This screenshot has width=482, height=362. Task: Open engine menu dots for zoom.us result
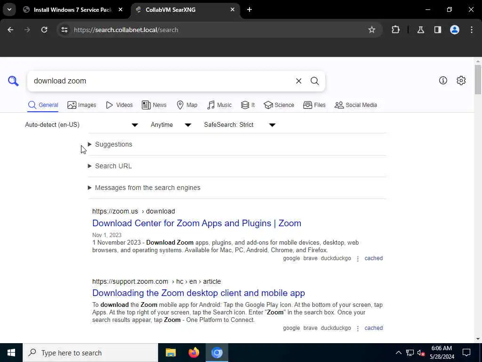tap(358, 259)
